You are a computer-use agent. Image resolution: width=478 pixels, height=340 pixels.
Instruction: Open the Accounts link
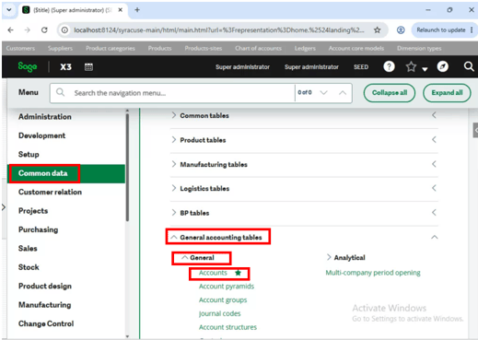pos(213,273)
